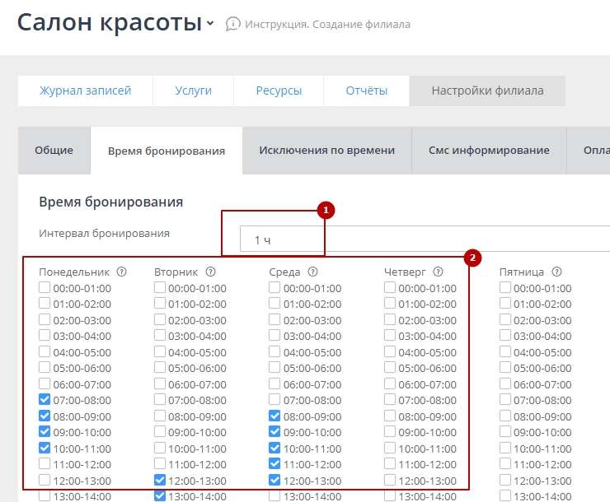Click the help icon next to Пятница
The height and width of the screenshot is (502, 610).
coord(556,272)
